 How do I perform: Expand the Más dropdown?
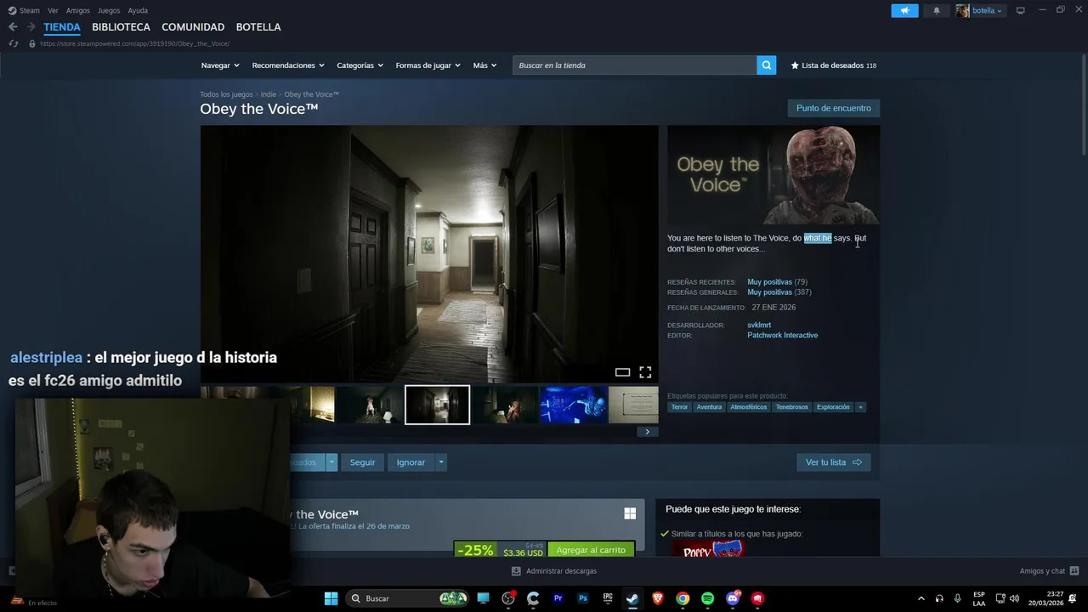coord(484,65)
